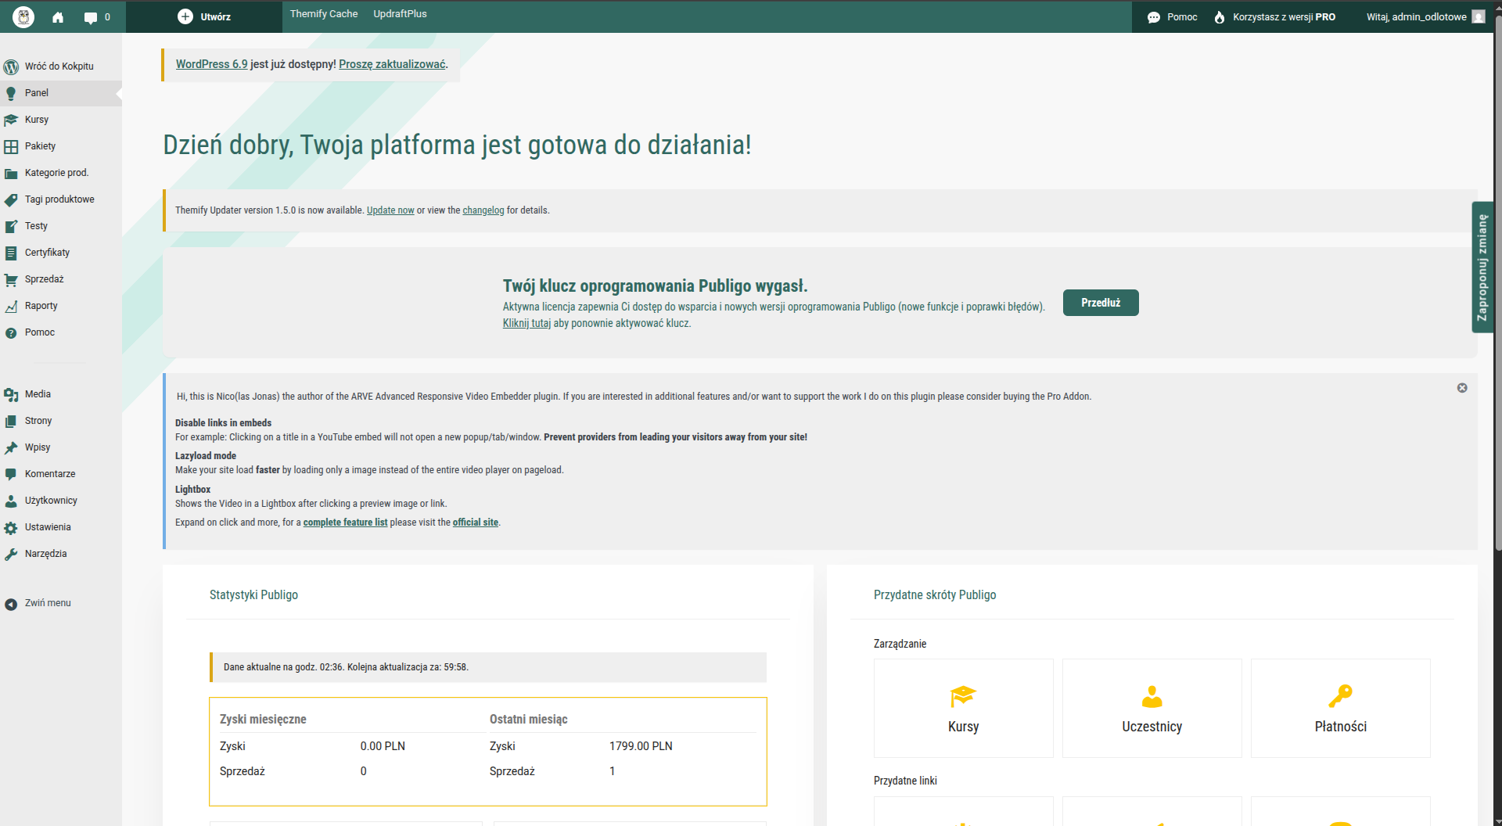Click the Testy pencil icon

(x=11, y=227)
